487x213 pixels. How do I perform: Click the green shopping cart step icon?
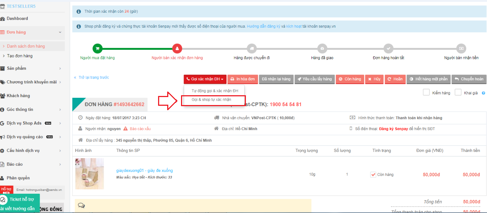tap(97, 48)
